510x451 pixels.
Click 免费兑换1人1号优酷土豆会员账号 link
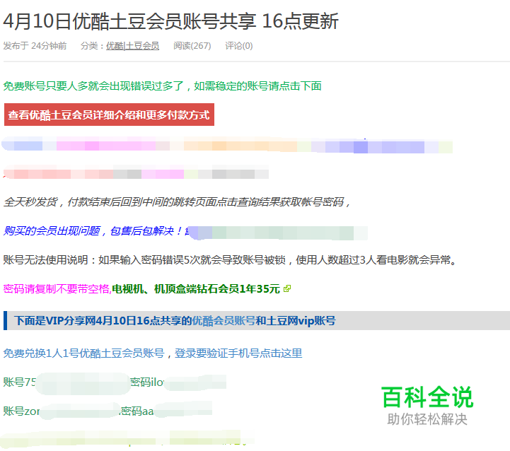83,353
